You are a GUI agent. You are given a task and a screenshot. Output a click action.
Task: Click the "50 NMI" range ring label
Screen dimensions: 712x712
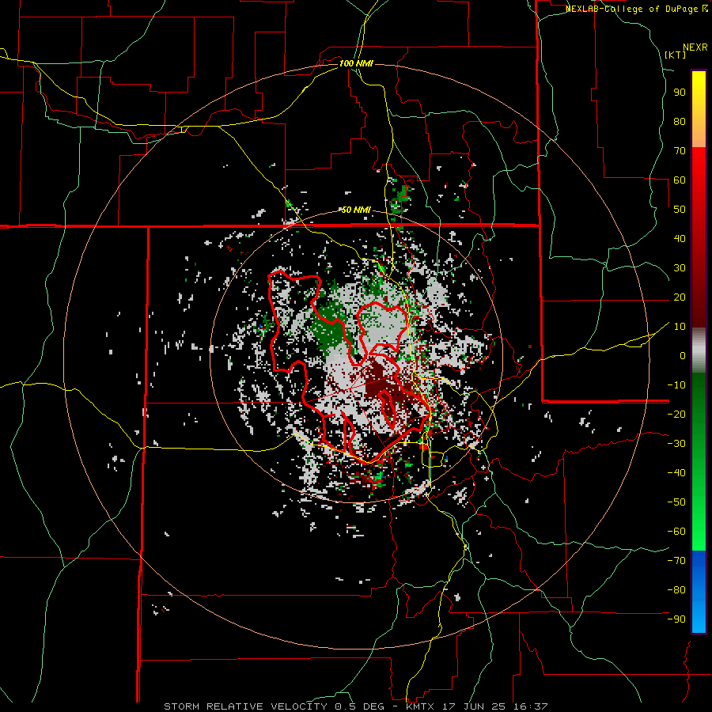point(356,210)
